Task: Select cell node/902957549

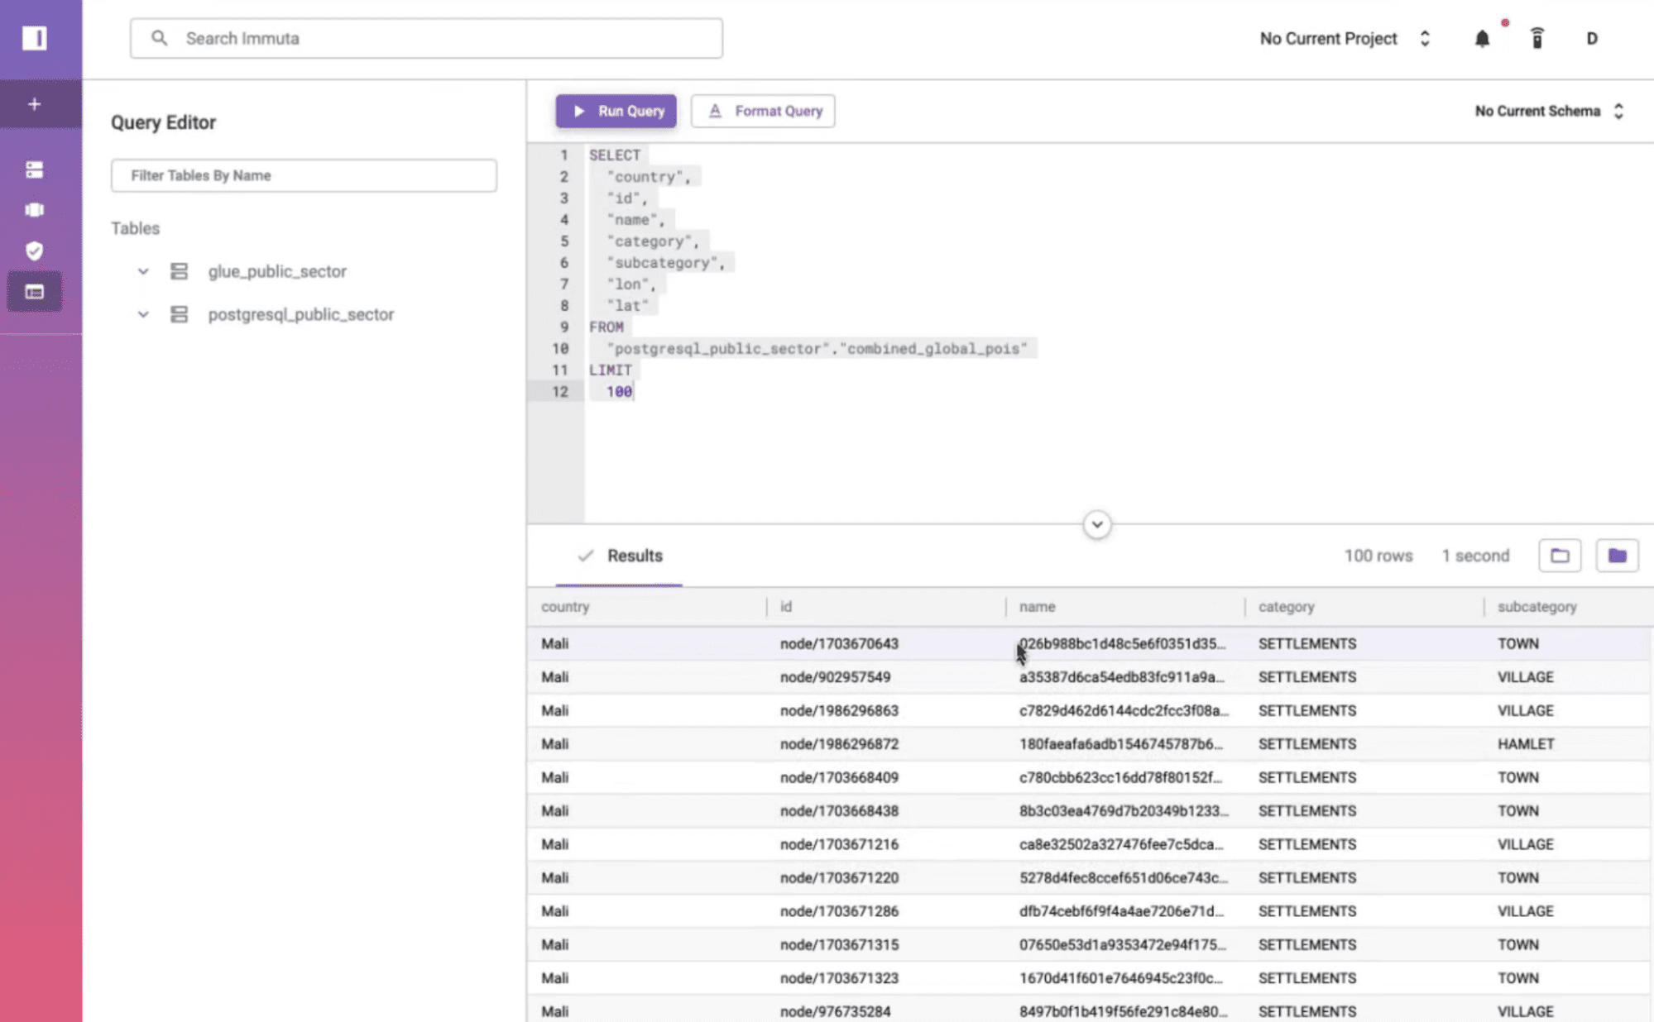Action: click(x=835, y=676)
